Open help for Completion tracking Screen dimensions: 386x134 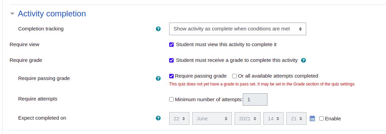coord(158,29)
